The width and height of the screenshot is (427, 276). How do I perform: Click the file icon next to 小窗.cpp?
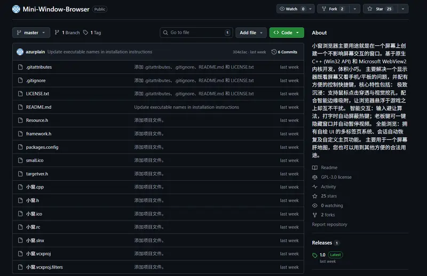pos(20,187)
